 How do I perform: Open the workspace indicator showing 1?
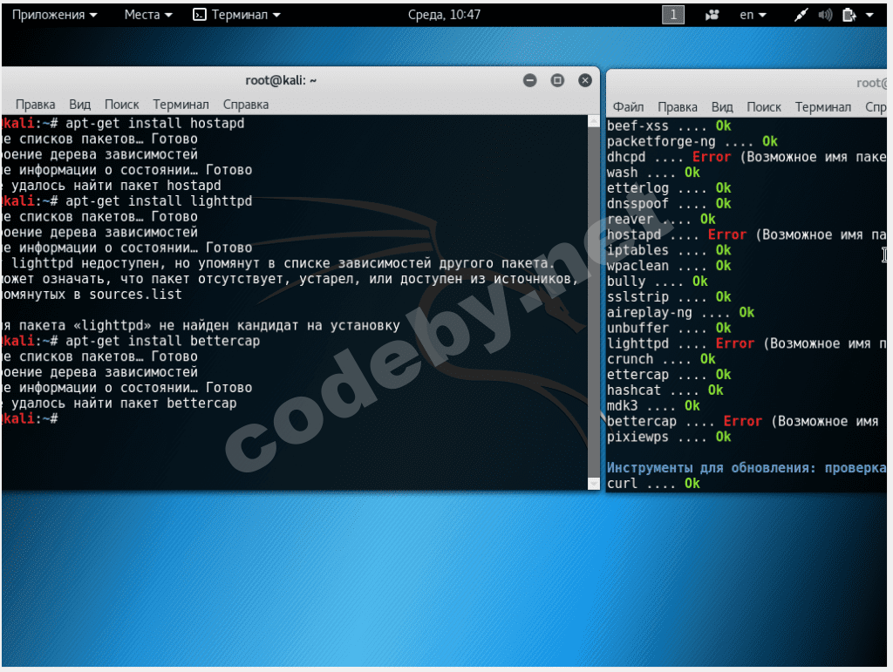point(673,15)
